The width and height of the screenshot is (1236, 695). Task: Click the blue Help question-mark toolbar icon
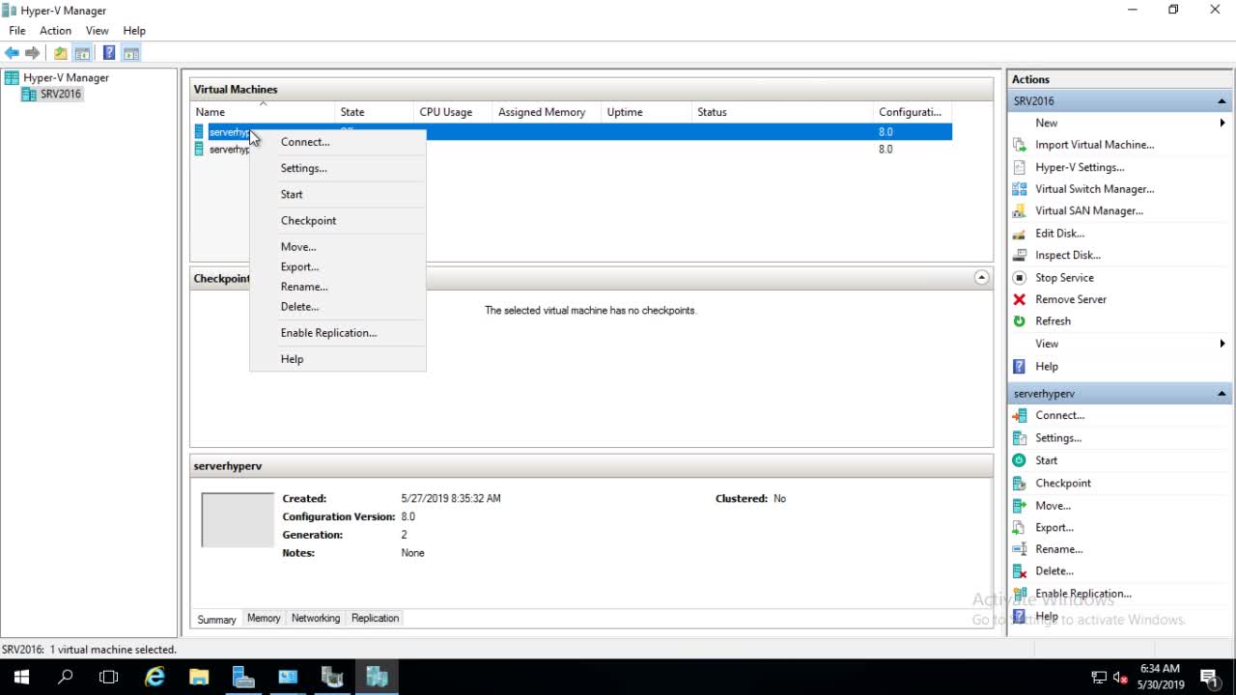(109, 53)
